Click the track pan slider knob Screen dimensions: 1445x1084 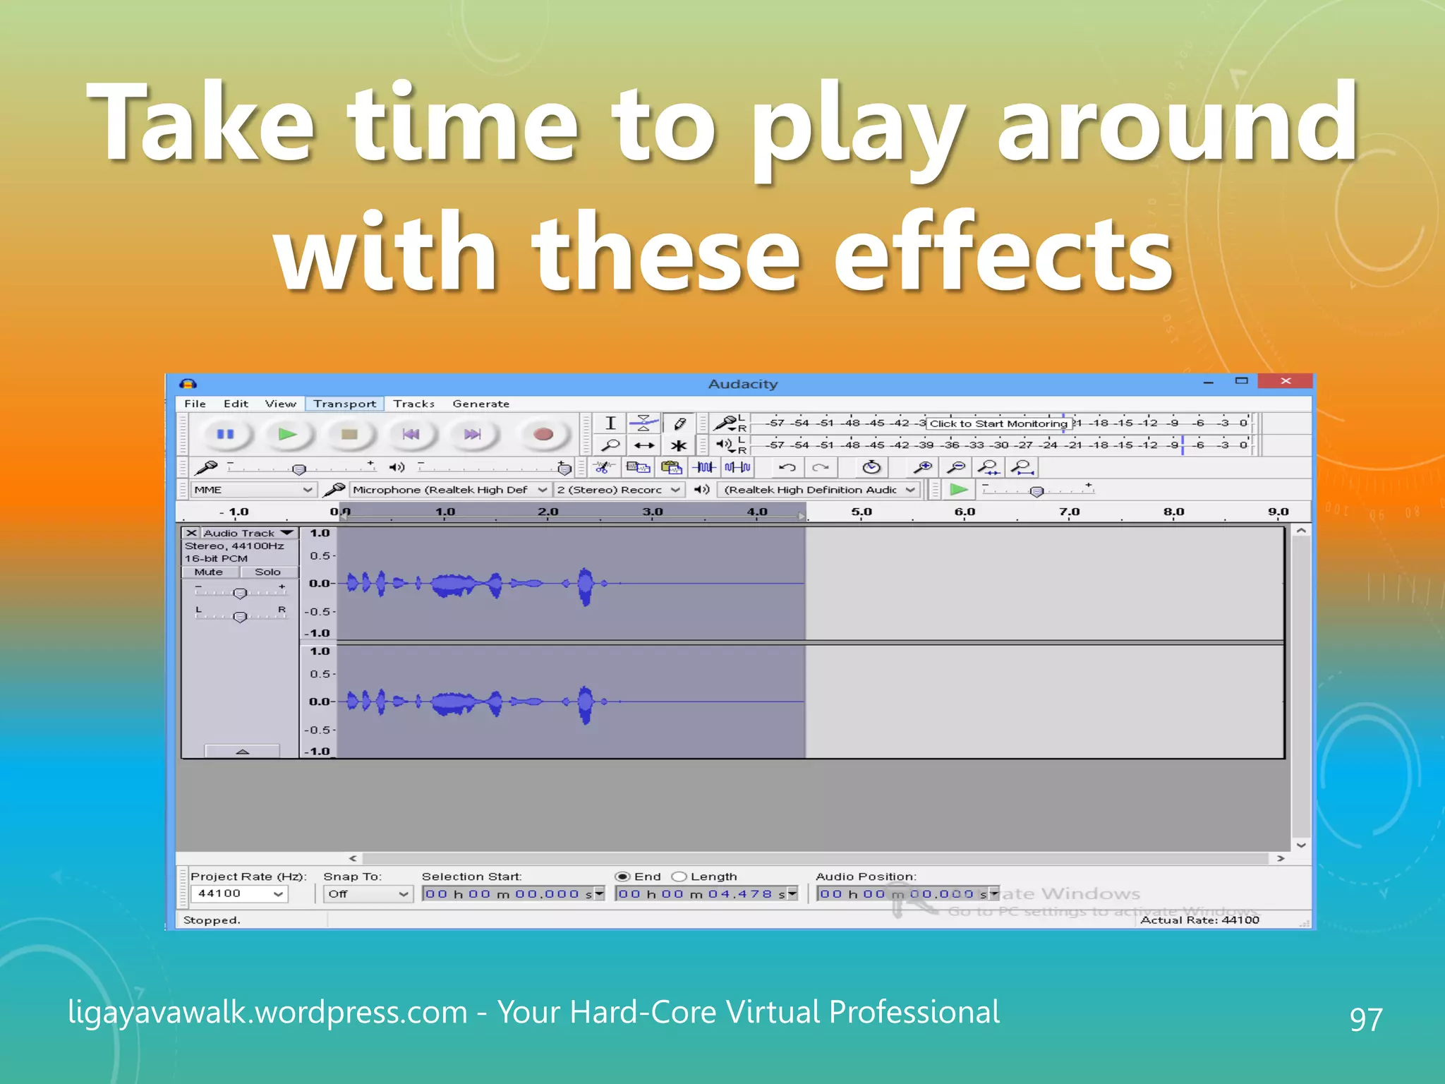[x=240, y=617]
